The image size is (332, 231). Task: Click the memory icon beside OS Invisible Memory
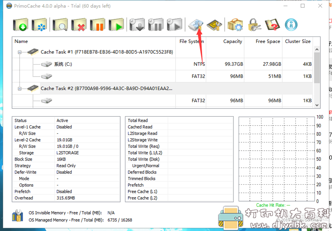coord(17,216)
